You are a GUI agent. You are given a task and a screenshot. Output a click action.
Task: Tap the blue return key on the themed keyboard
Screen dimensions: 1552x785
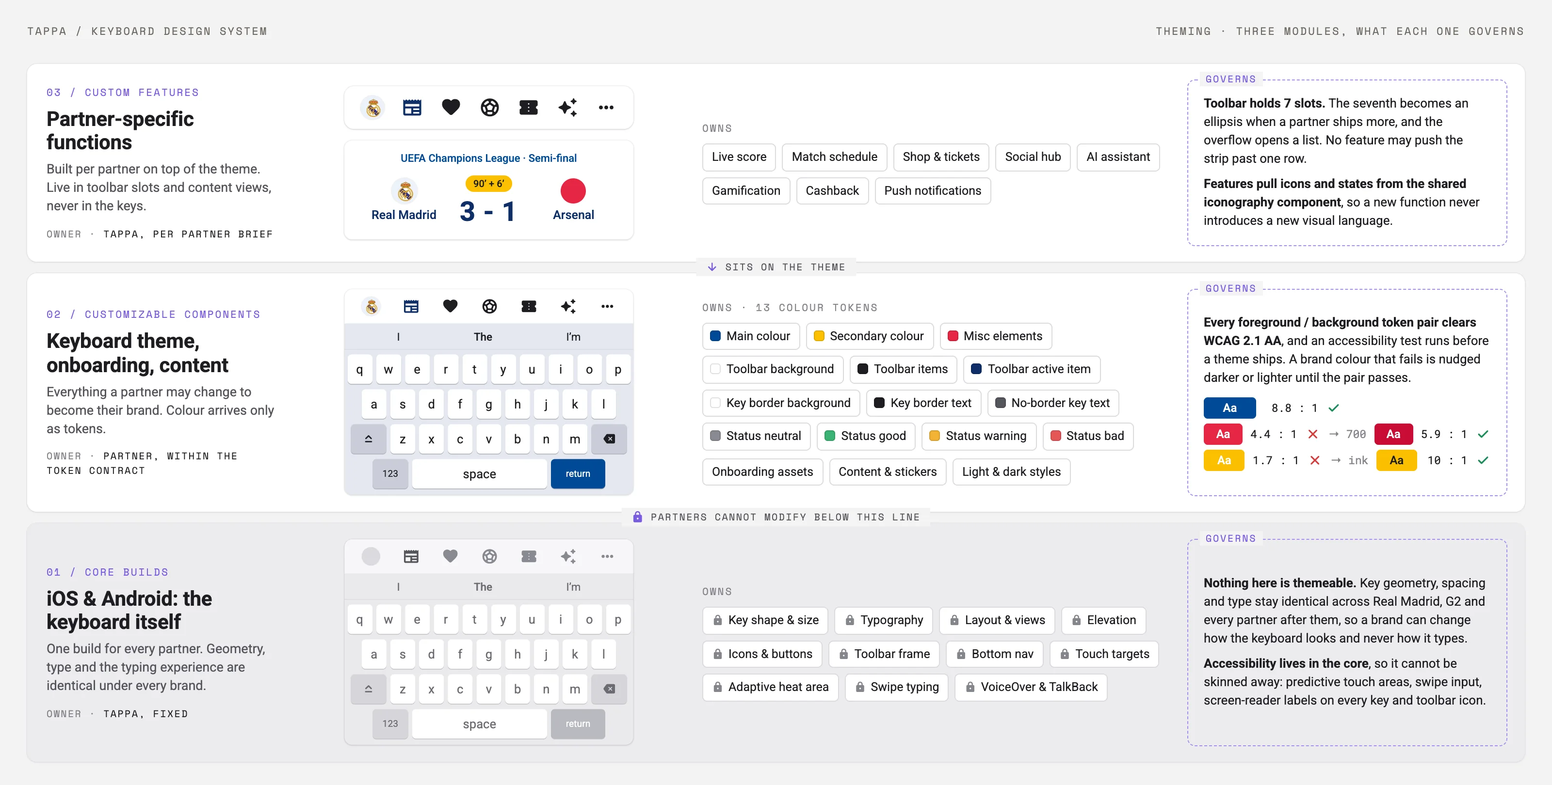(x=578, y=474)
